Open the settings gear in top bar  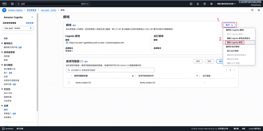212,4
